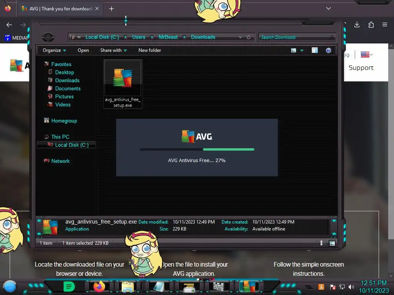Expand address bar history dropdown

[240, 37]
